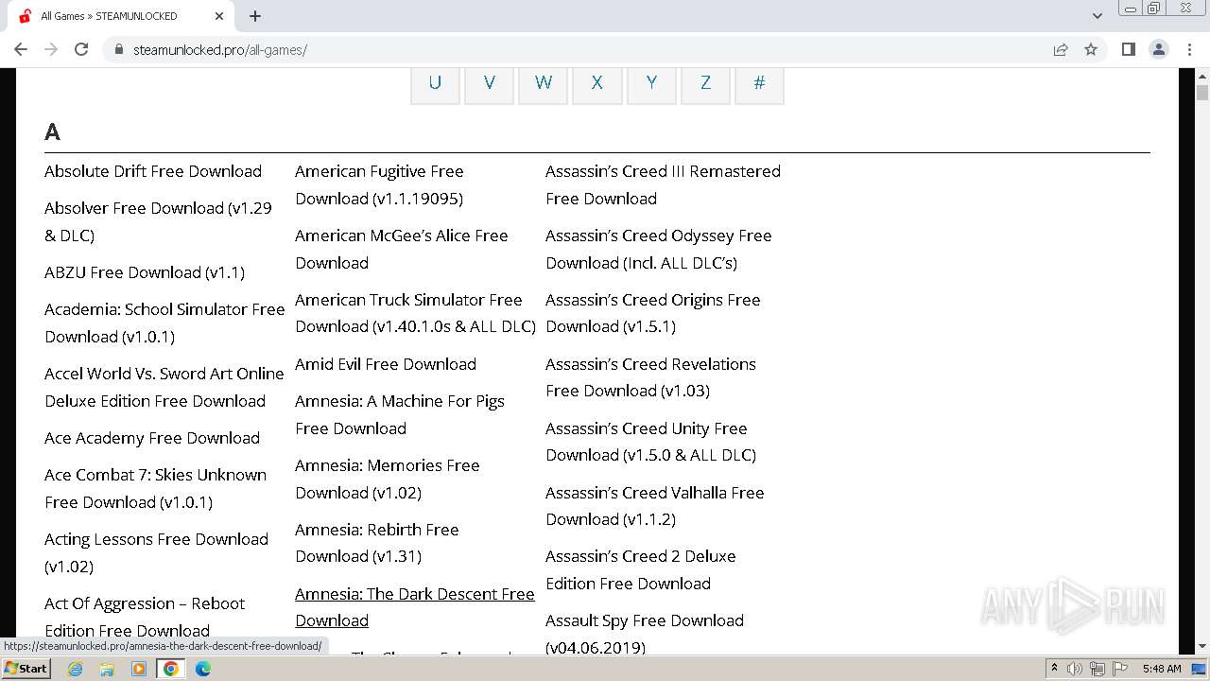Screen dimensions: 1210x681
Task: Open Absolver Free Download link
Action: [158, 221]
